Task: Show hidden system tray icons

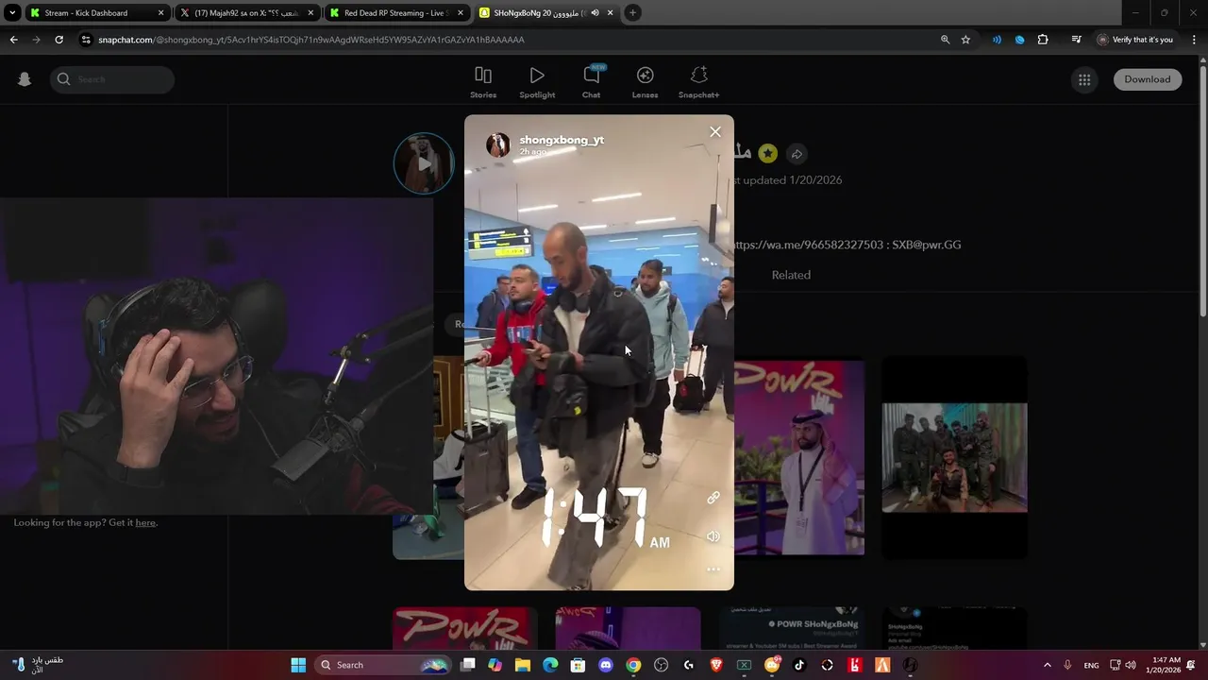Action: pyautogui.click(x=1047, y=665)
